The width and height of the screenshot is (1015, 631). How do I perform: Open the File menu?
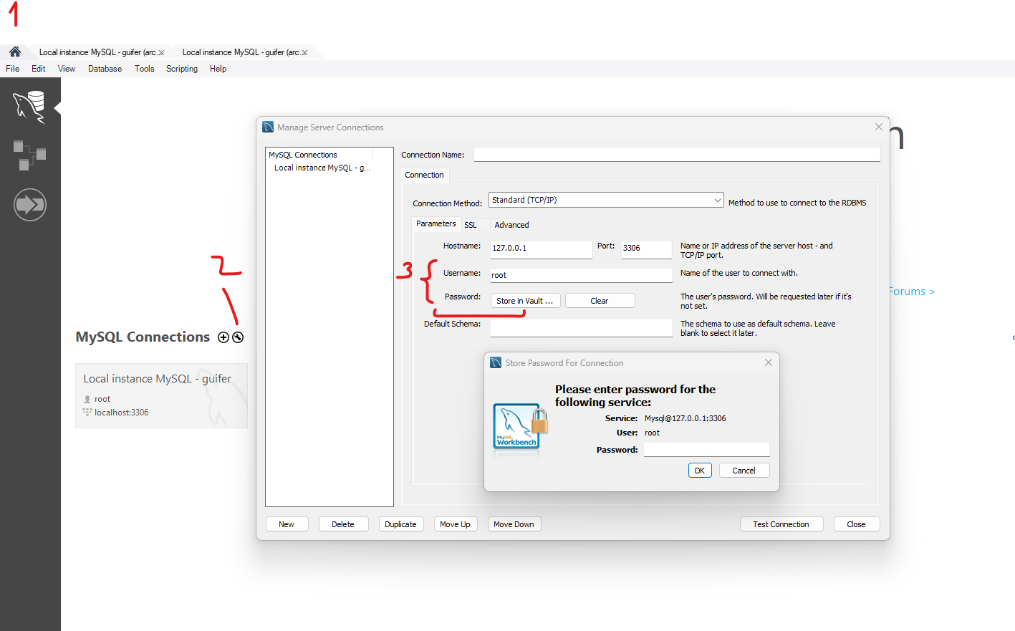click(x=13, y=69)
